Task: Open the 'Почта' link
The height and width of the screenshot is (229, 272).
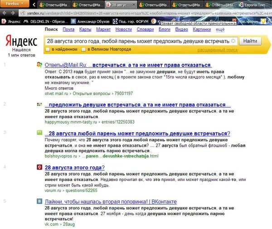Action: click(68, 29)
